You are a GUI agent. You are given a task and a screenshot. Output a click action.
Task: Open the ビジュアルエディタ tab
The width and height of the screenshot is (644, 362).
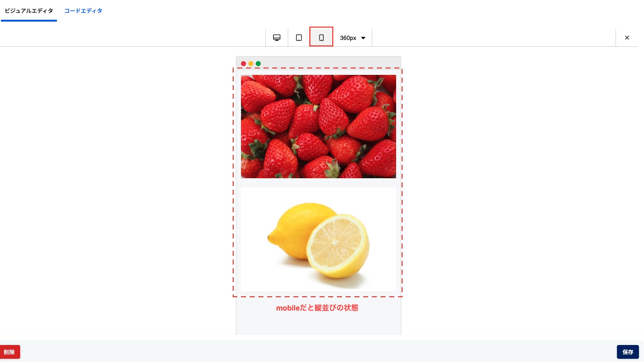pos(29,11)
